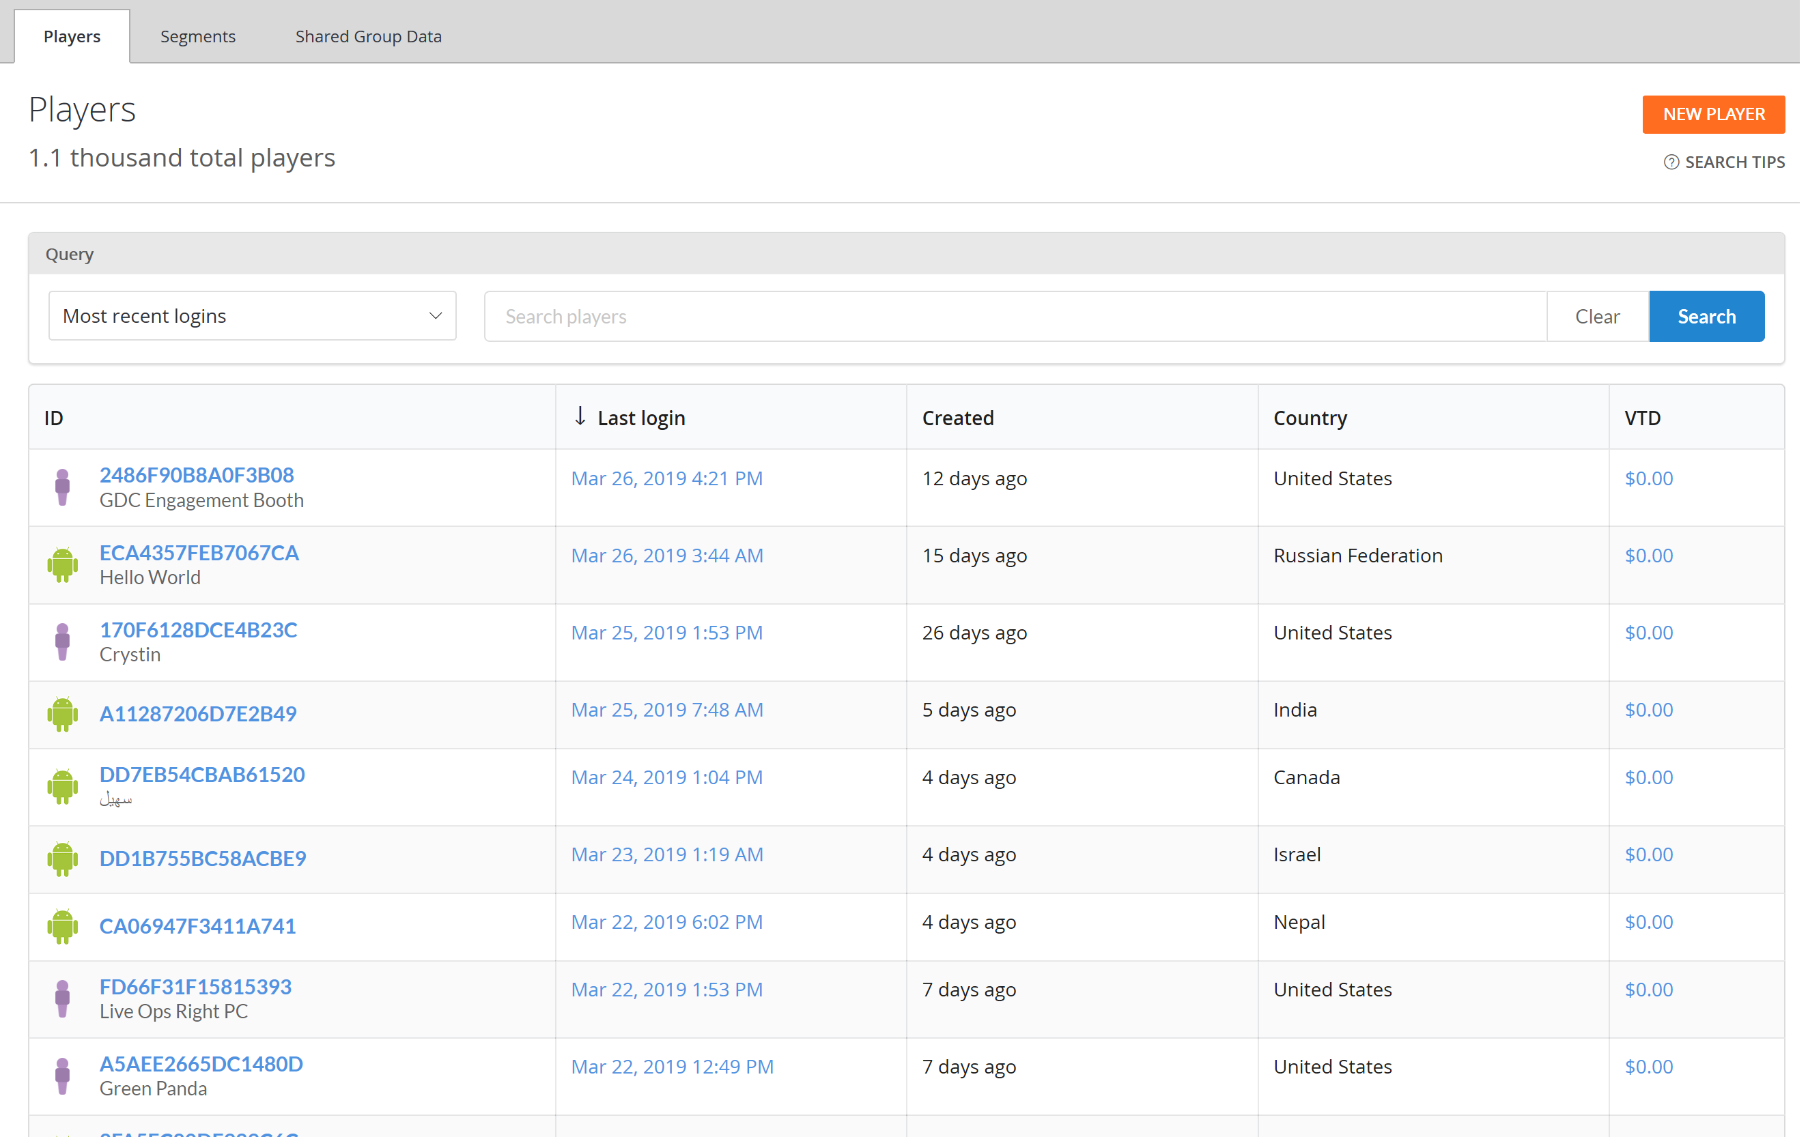Click the Shared Group Data tab
The width and height of the screenshot is (1808, 1137).
point(368,35)
